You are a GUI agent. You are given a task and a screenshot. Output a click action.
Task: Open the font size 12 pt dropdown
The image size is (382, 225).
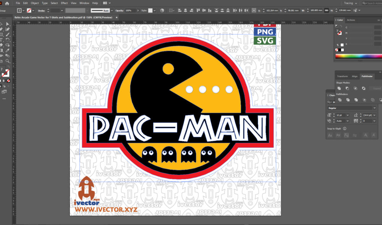click(x=348, y=115)
